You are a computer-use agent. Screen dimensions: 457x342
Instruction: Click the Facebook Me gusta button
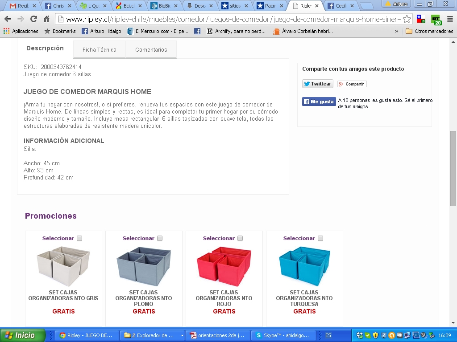pos(319,102)
